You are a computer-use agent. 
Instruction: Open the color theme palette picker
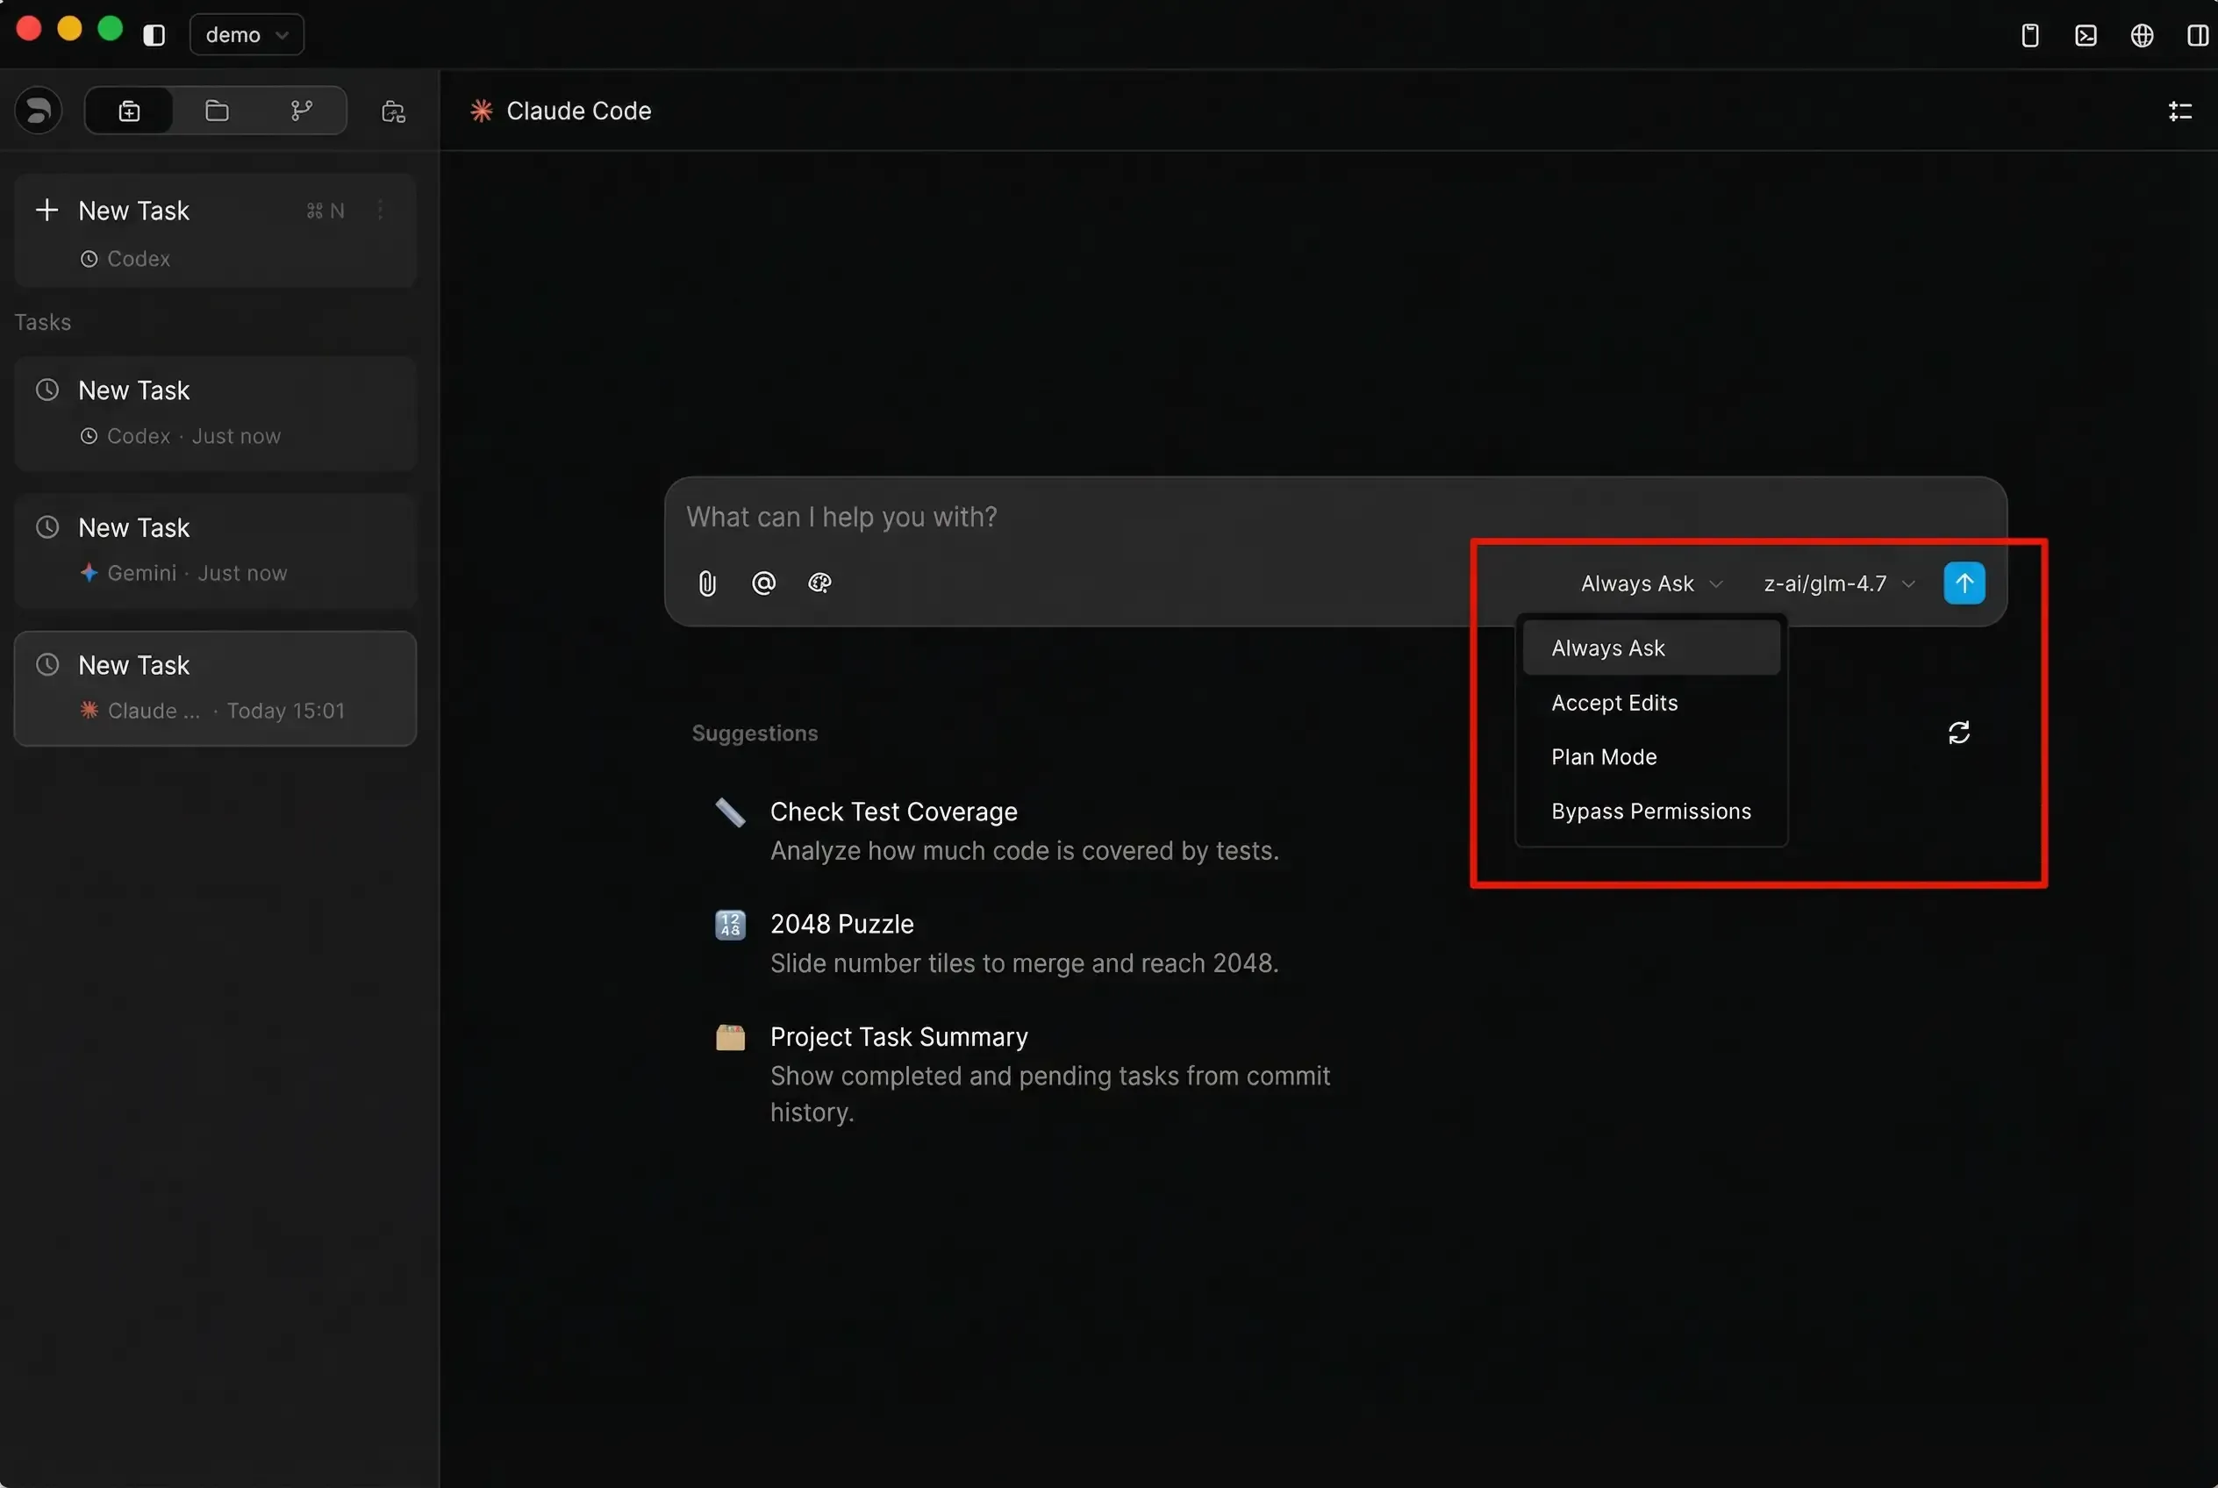coord(819,583)
